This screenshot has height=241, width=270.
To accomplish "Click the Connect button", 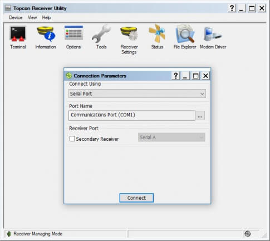I will click(136, 198).
